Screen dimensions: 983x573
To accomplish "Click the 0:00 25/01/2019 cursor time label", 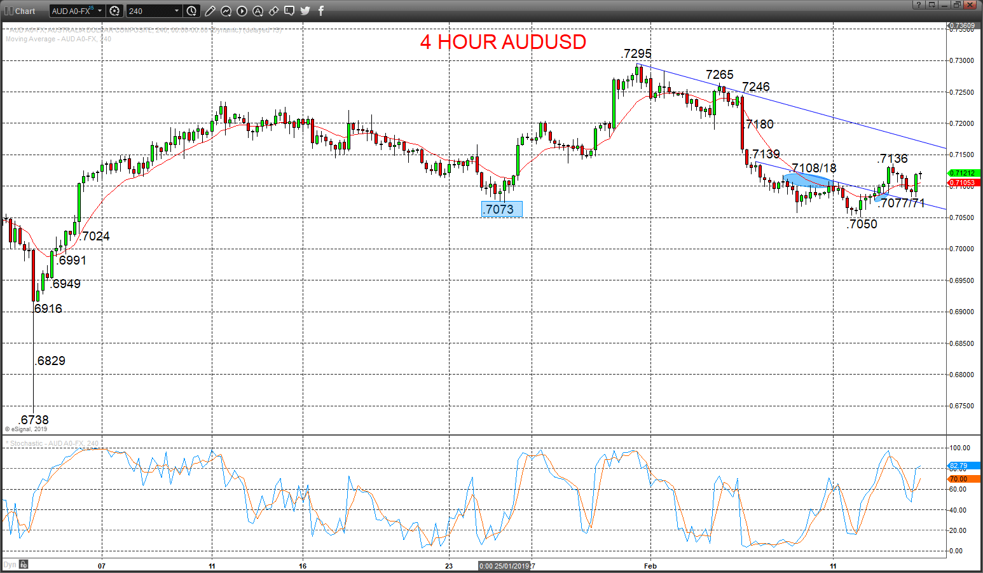I will tap(505, 565).
